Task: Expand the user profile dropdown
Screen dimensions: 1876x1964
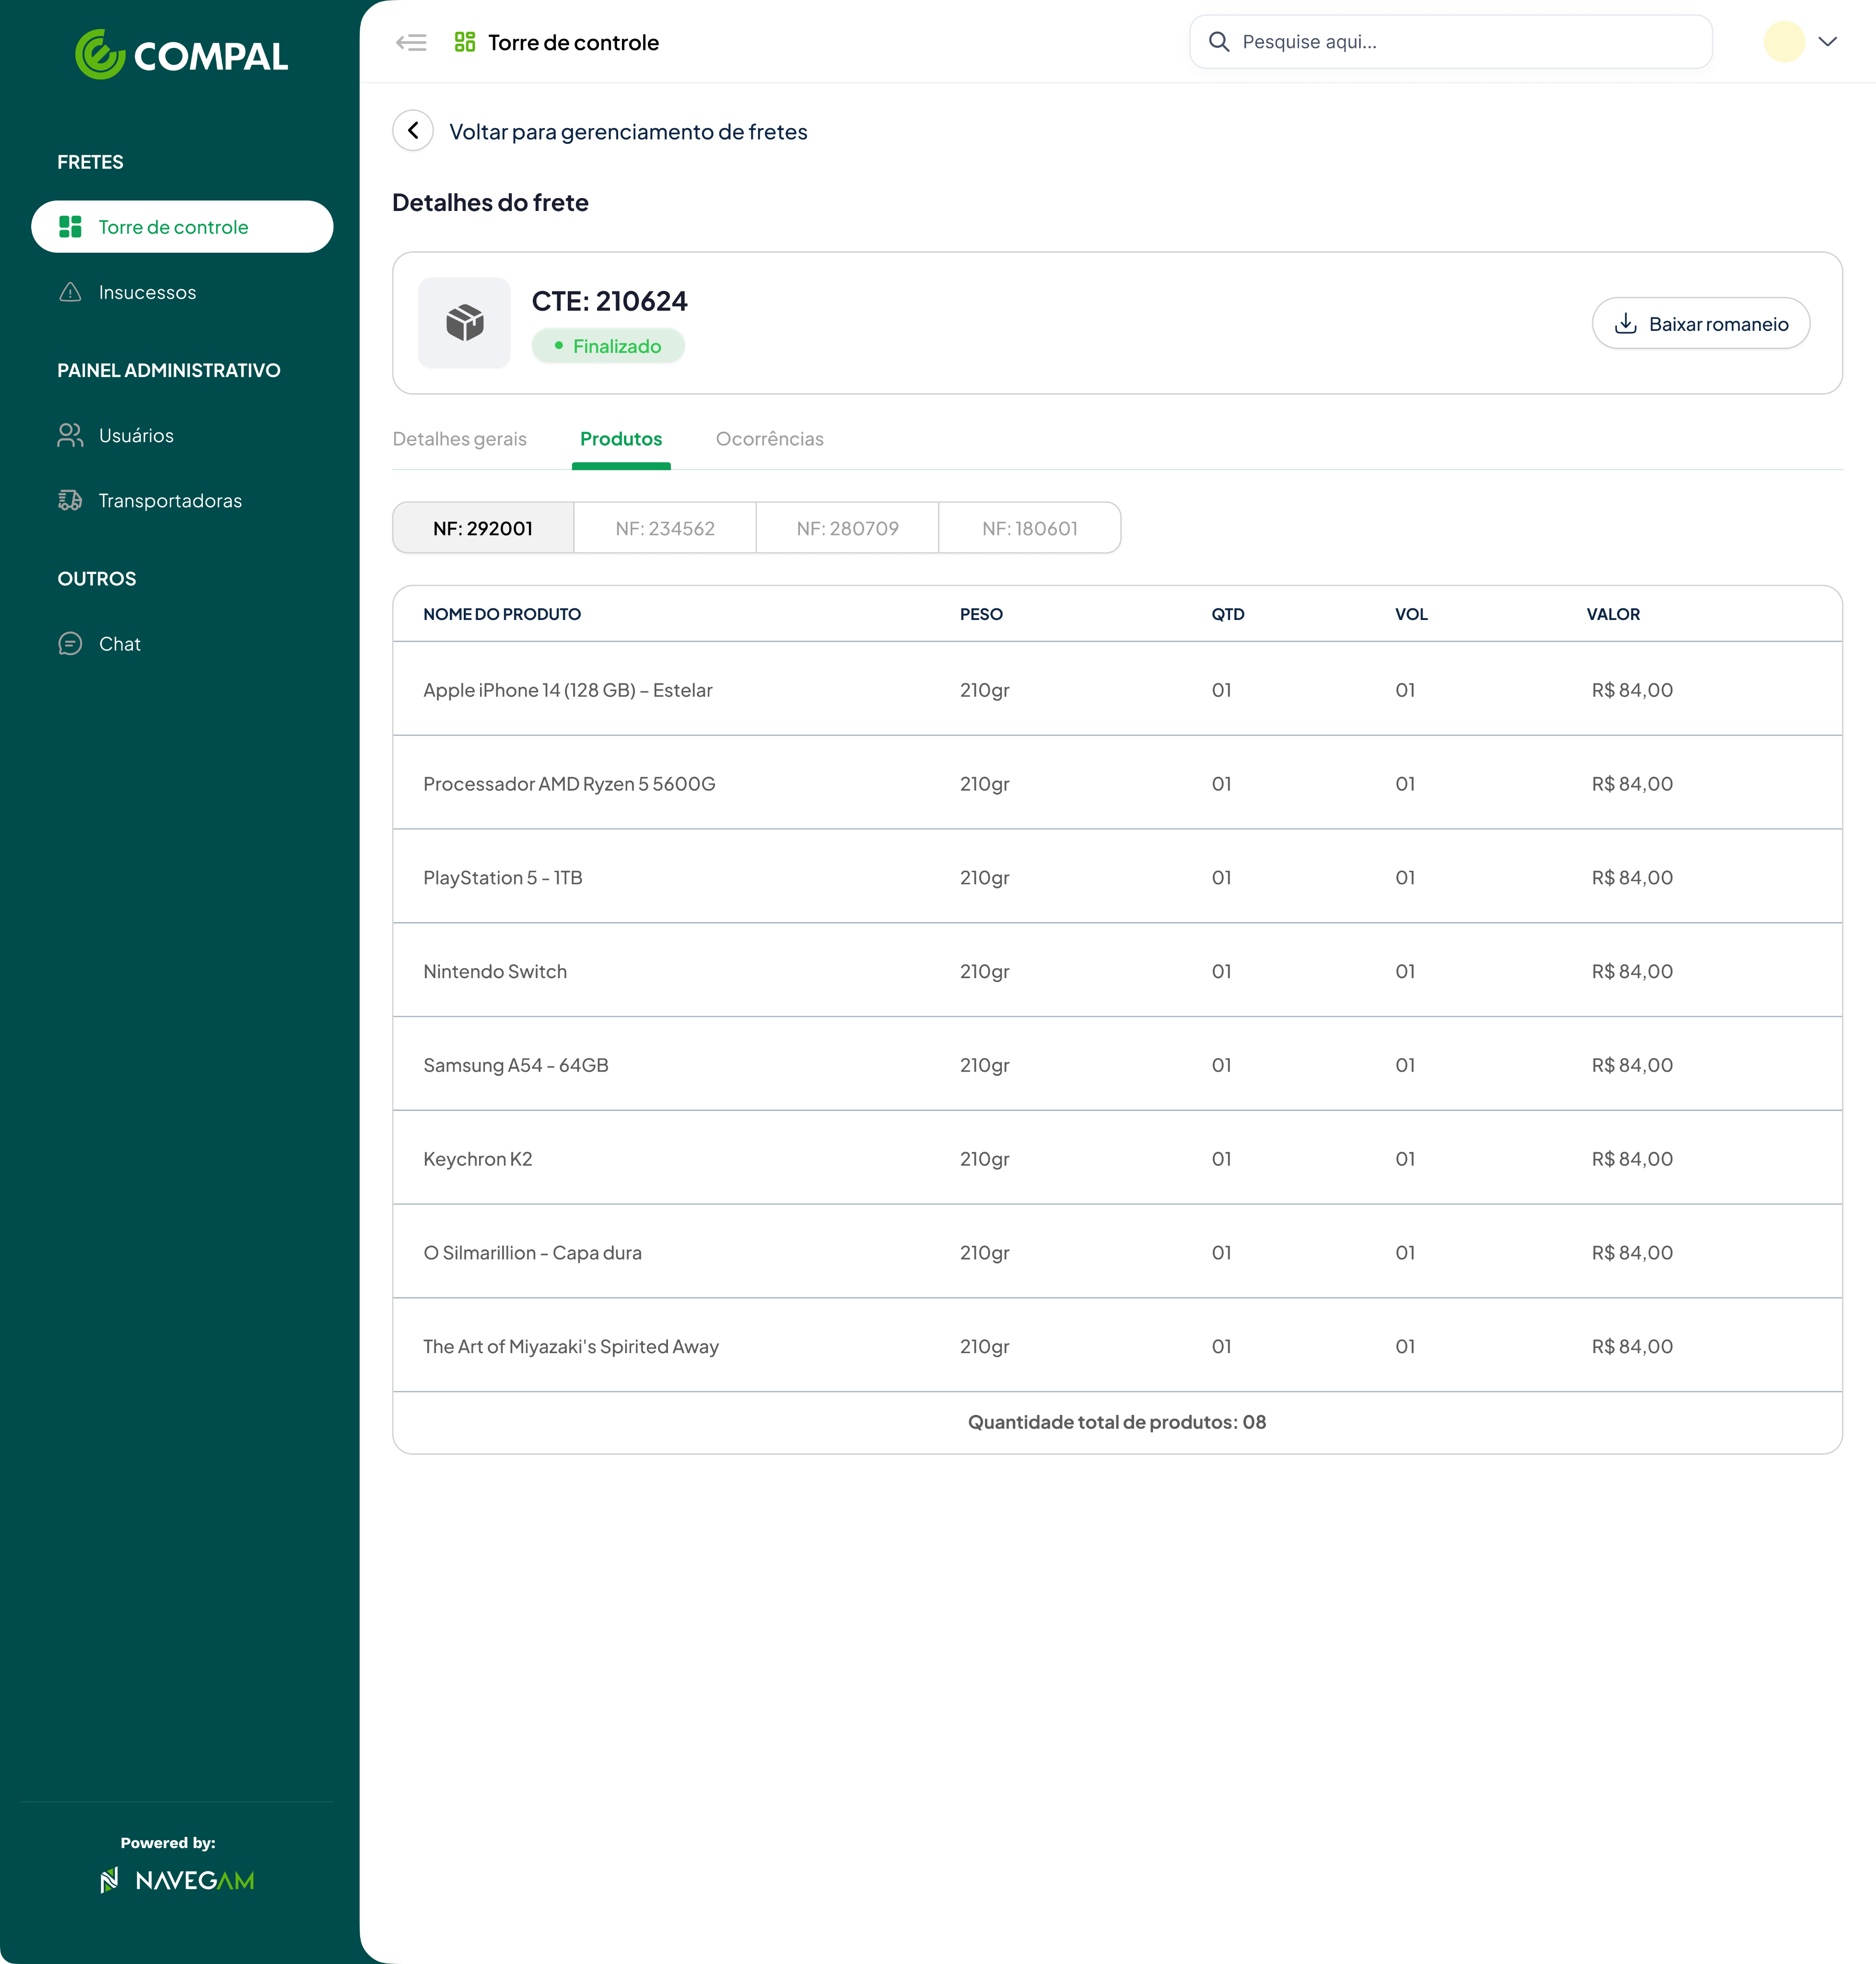Action: click(x=1829, y=42)
